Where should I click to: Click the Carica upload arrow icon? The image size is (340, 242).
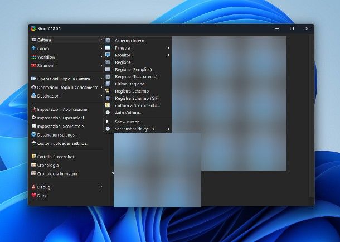click(33, 48)
